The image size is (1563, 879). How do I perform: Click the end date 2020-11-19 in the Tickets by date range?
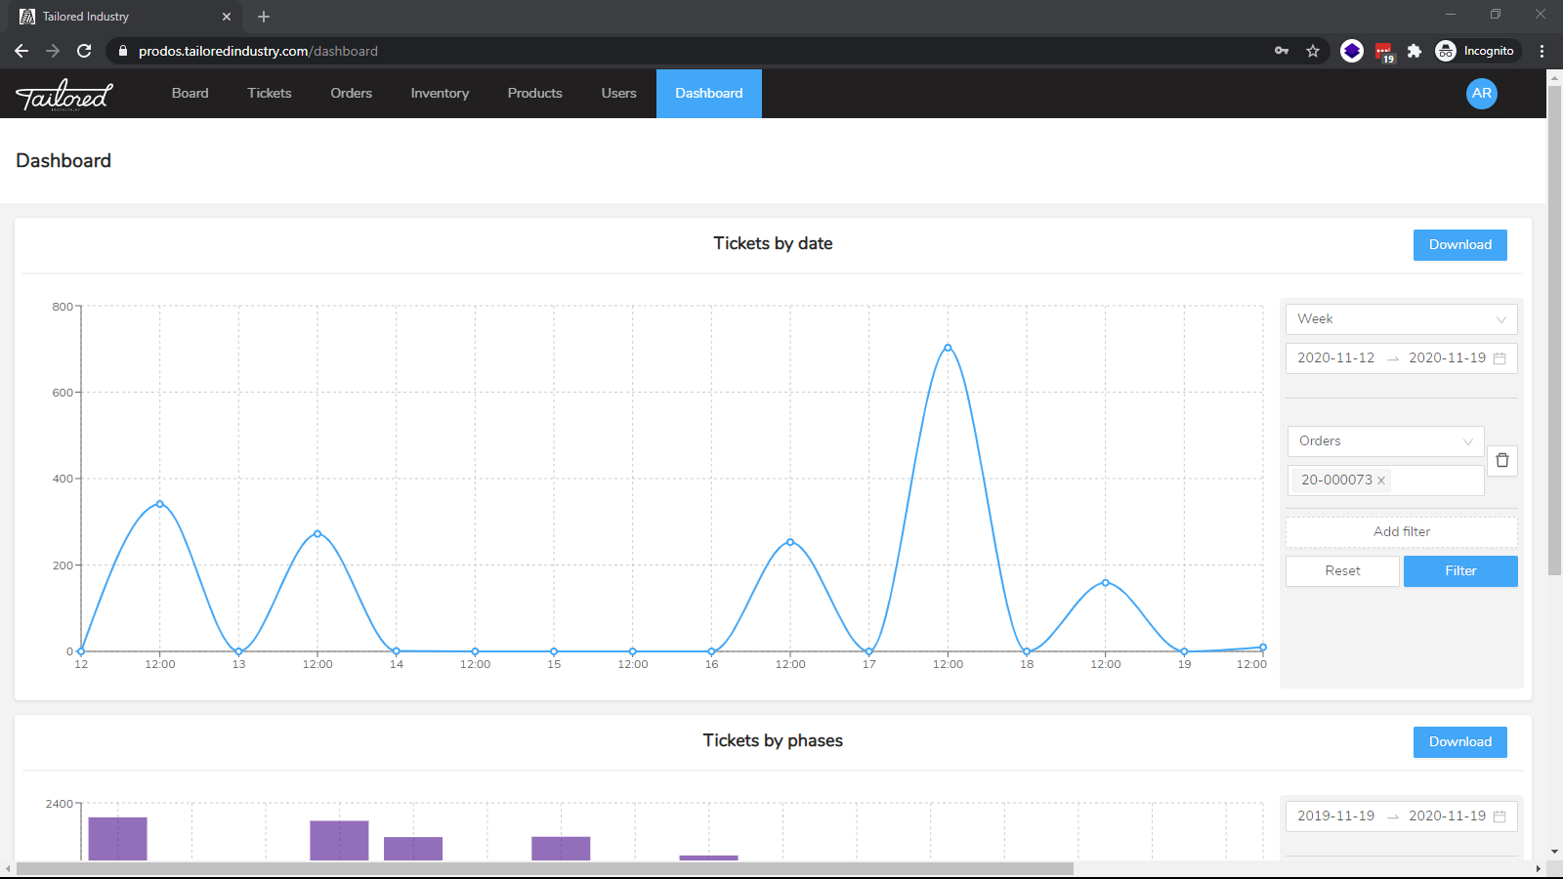click(1447, 358)
